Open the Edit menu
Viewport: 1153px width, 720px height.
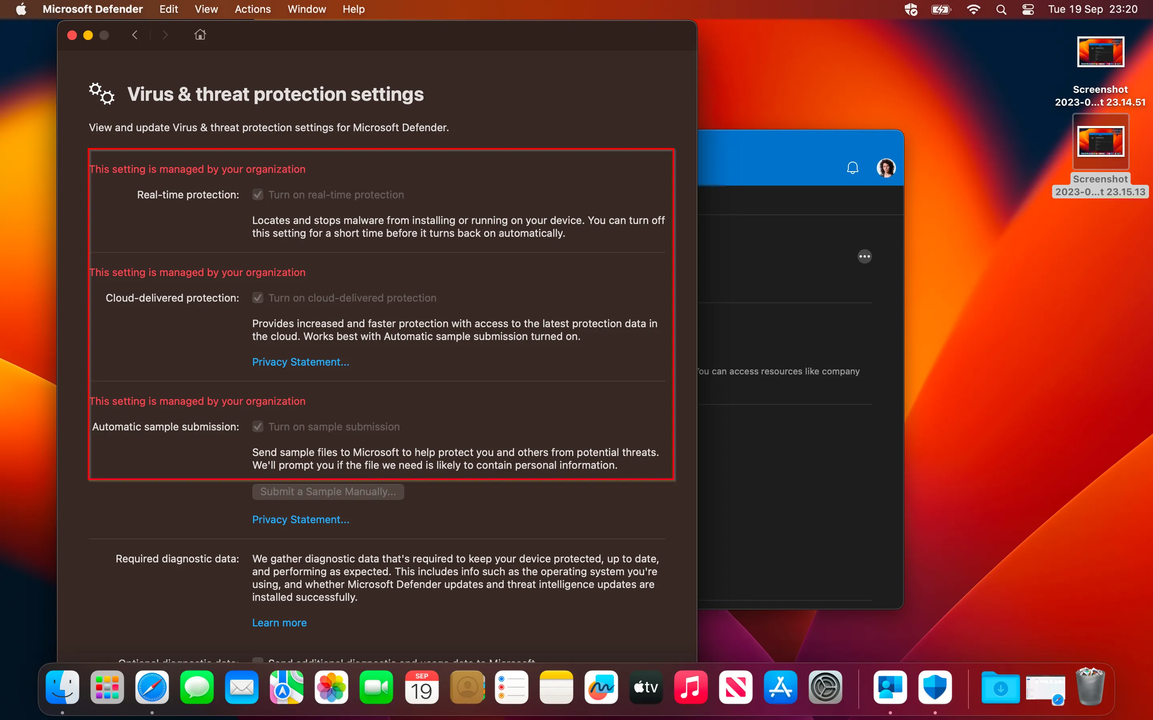coord(169,9)
